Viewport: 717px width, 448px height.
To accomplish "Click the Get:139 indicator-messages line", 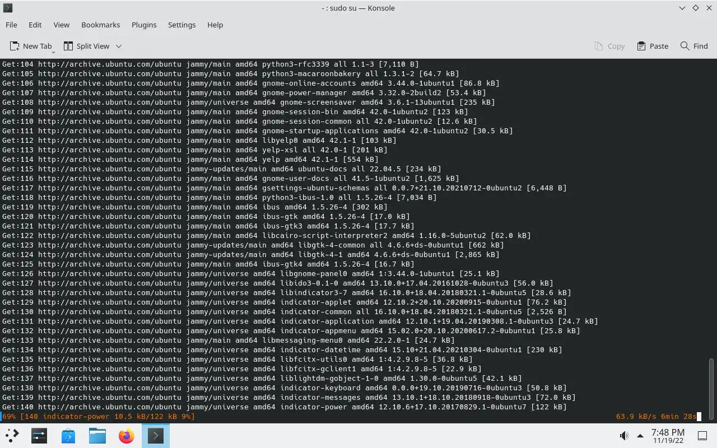I will (x=289, y=397).
